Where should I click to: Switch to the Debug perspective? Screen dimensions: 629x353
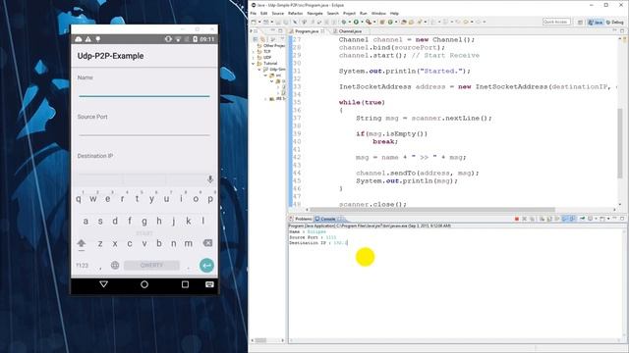pos(614,23)
